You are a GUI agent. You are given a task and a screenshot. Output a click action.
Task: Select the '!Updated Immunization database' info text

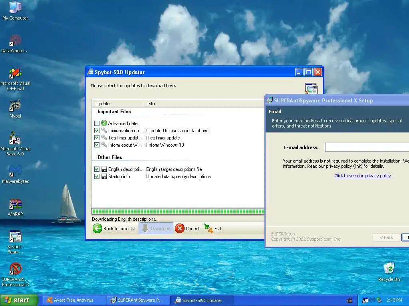[177, 130]
